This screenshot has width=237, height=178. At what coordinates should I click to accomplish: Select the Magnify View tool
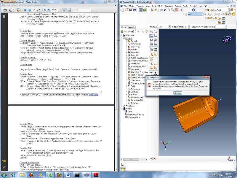coord(169,10)
